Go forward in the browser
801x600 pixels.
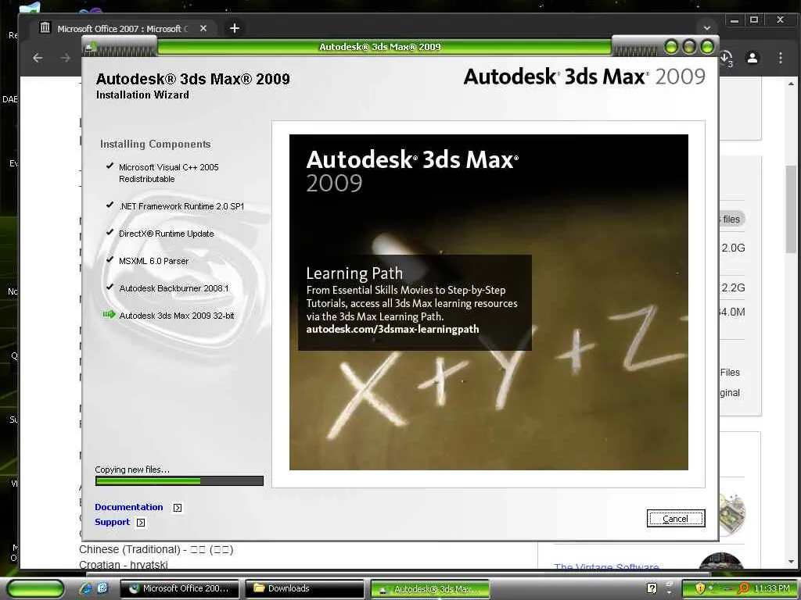coord(66,58)
